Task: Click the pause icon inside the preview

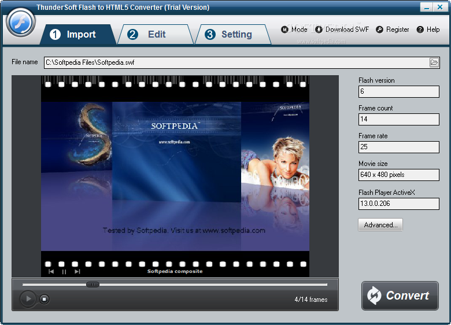Action: pos(64,271)
